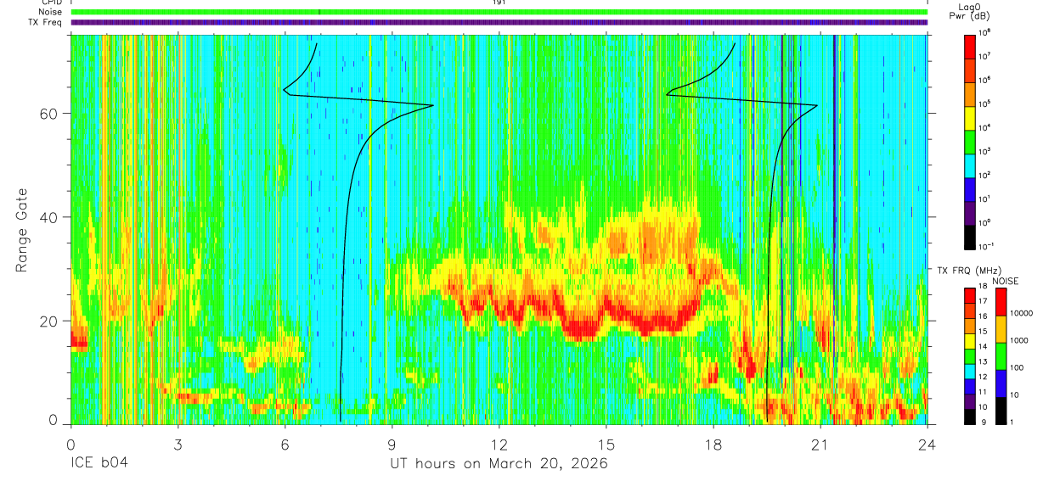Click the black segment of NOISE colorbar

[1001, 410]
